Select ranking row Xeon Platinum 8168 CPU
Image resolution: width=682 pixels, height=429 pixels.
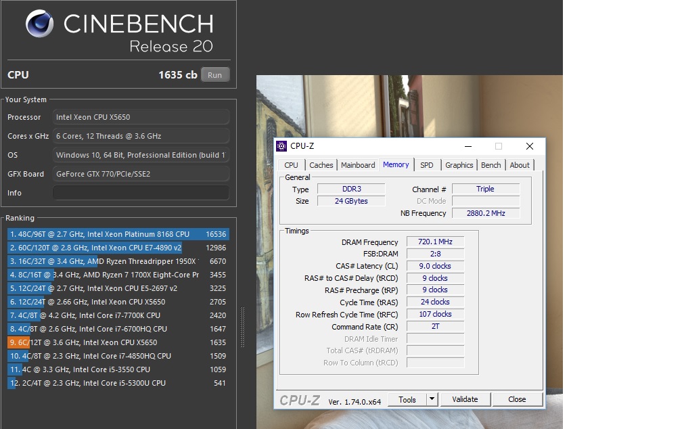point(118,234)
